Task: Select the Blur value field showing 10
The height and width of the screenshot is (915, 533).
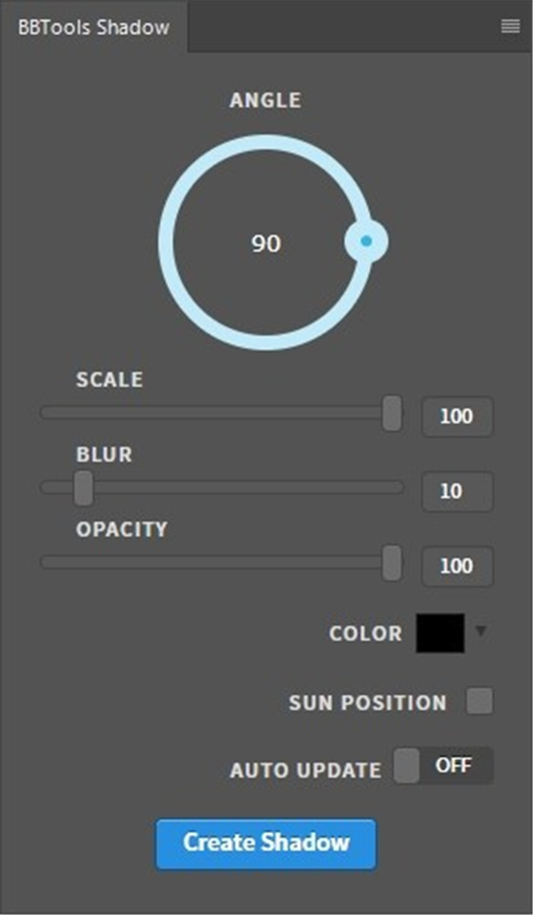Action: pos(457,491)
